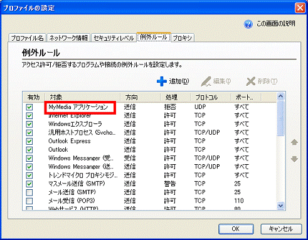308x240 pixels.
Task: Click the 警告 action cell
Action: click(x=170, y=184)
